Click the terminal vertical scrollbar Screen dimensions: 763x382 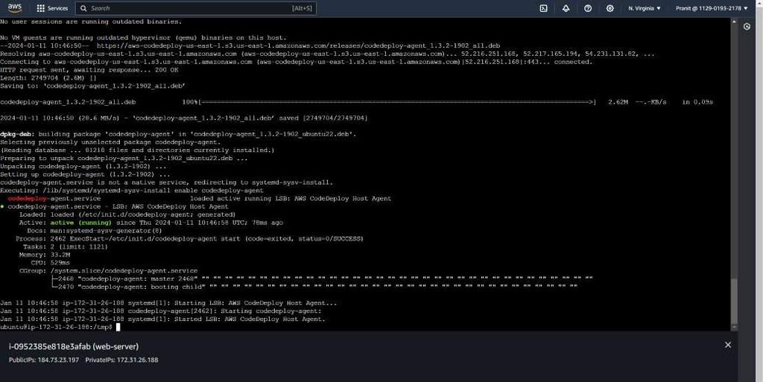[734, 303]
